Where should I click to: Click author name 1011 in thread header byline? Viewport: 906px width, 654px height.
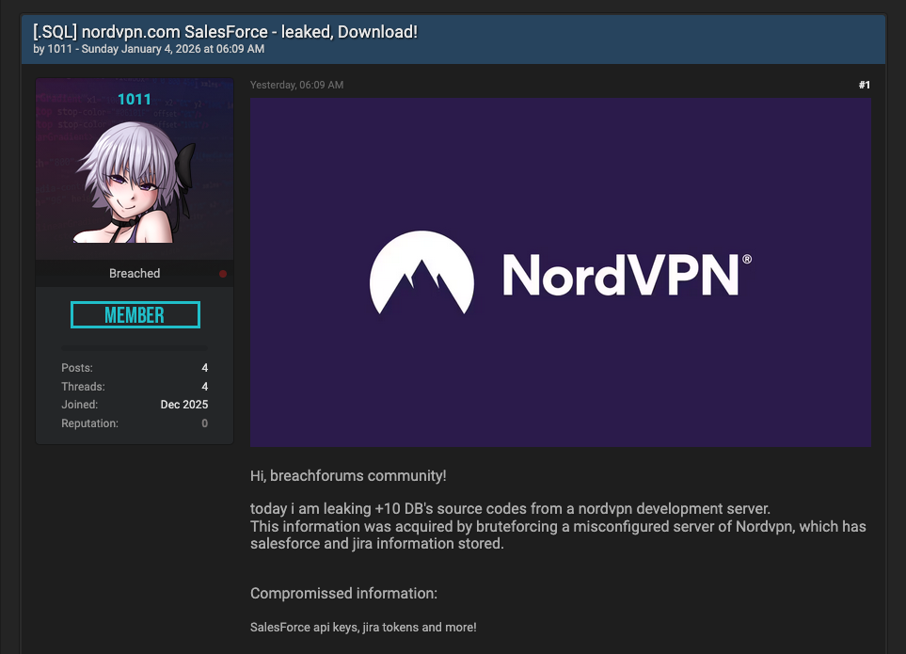(x=59, y=49)
